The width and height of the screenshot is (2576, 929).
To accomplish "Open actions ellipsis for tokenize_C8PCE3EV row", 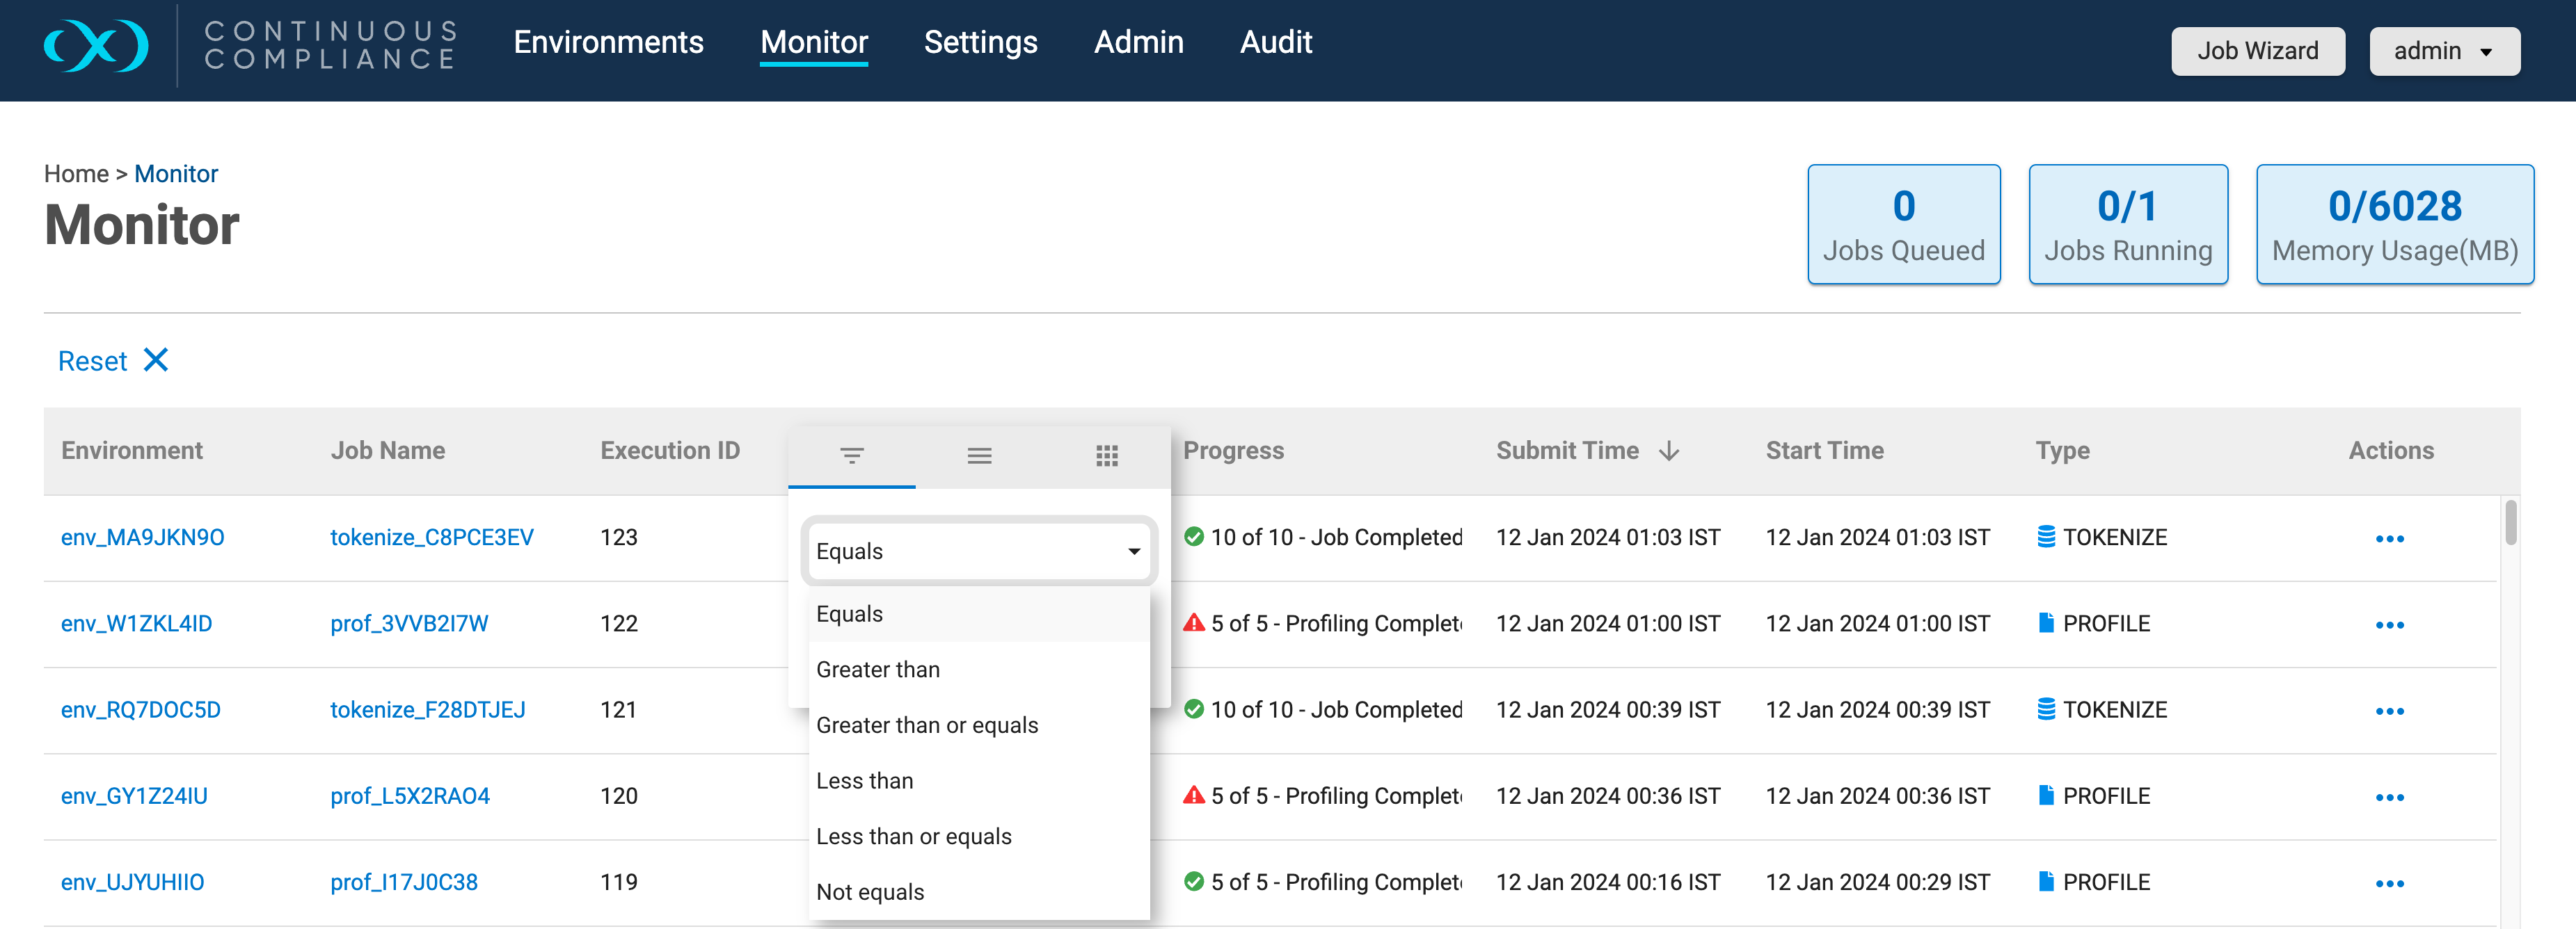I will (x=2390, y=540).
